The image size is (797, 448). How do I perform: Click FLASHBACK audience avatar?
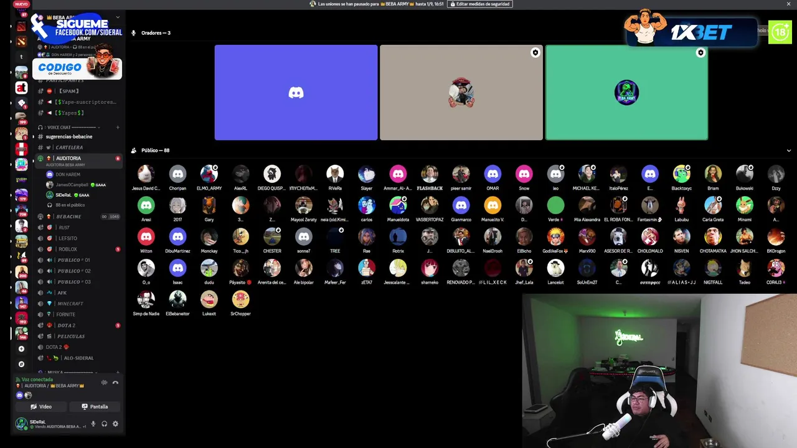click(x=430, y=174)
